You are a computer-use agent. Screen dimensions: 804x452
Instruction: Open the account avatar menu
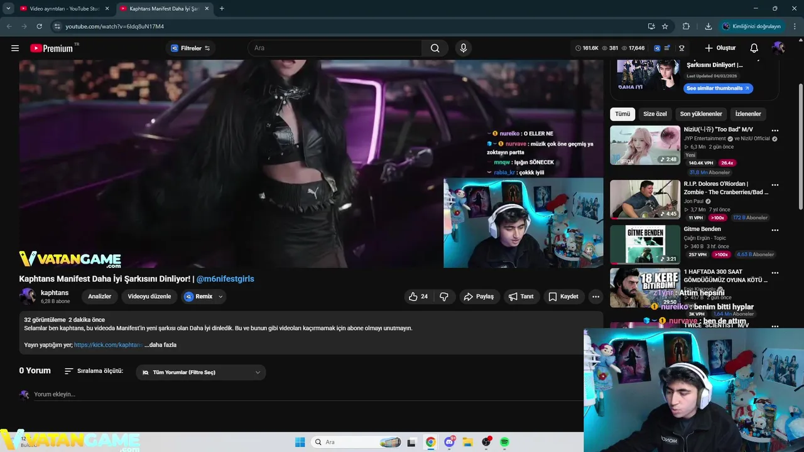point(779,48)
